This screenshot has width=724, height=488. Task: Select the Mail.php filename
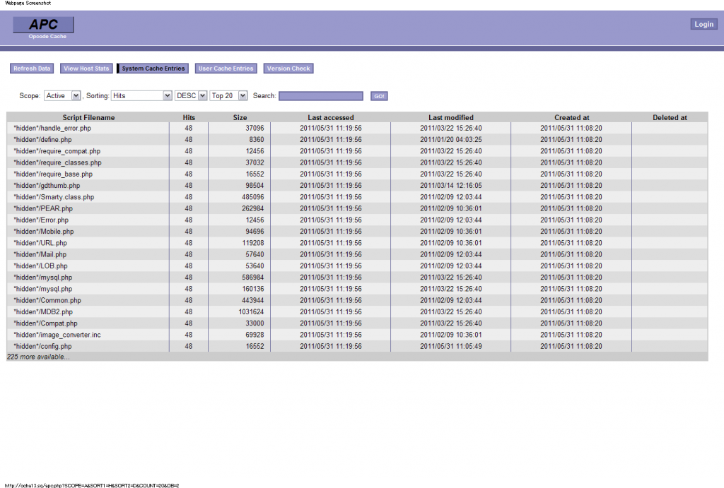point(40,255)
